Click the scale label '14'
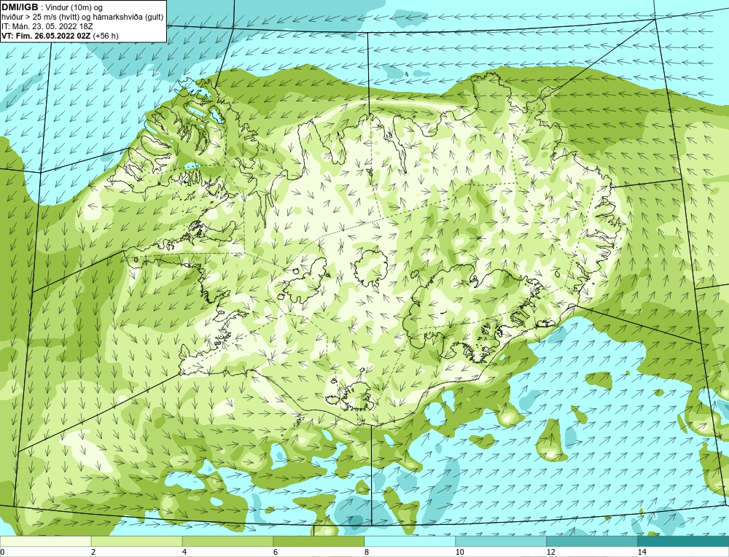This screenshot has width=729, height=557. coord(642,552)
